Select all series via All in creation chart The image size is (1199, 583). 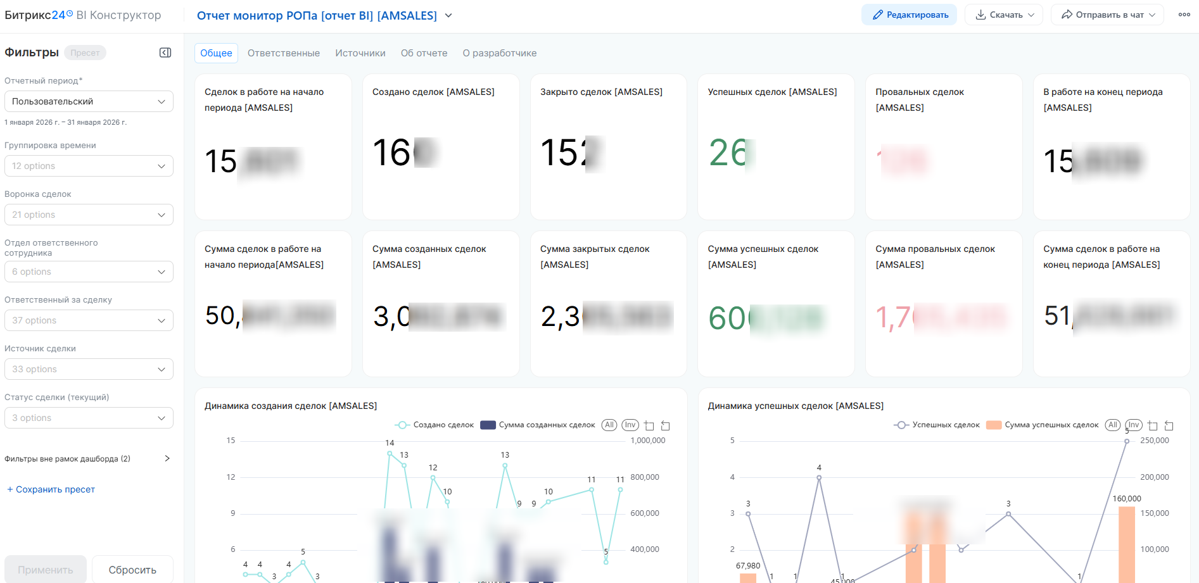(609, 425)
